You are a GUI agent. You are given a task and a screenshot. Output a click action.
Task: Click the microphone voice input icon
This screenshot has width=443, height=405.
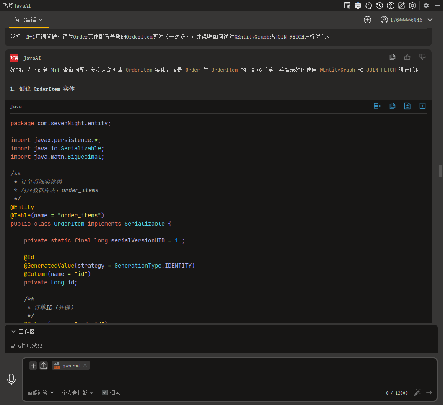point(11,379)
